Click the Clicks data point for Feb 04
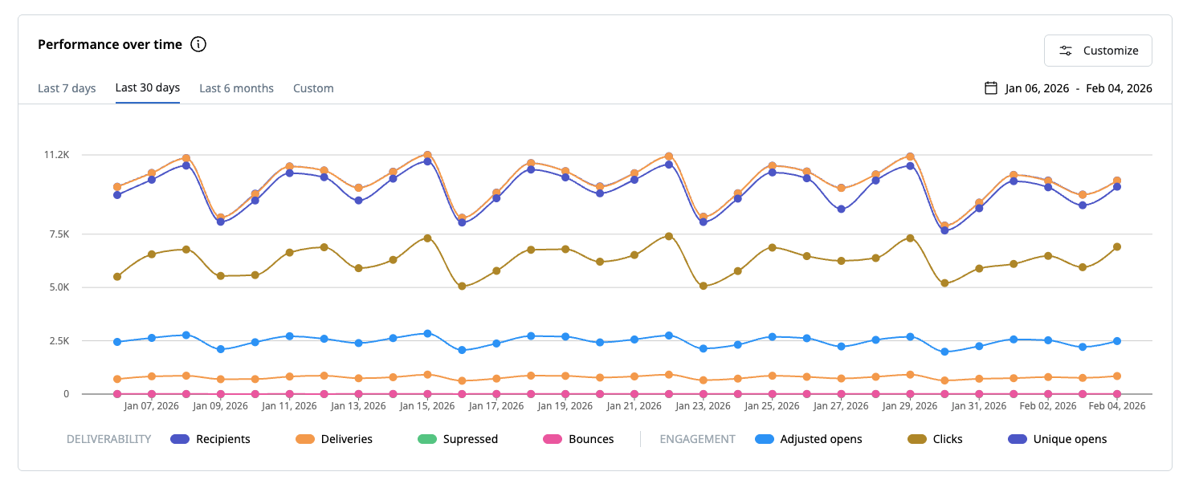The width and height of the screenshot is (1191, 488). coord(1116,247)
